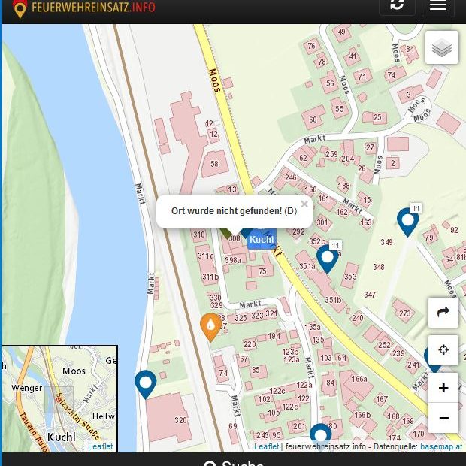Viewport: 466px width, 466px height.
Task: Open the Suche search bar
Action: tap(233, 461)
